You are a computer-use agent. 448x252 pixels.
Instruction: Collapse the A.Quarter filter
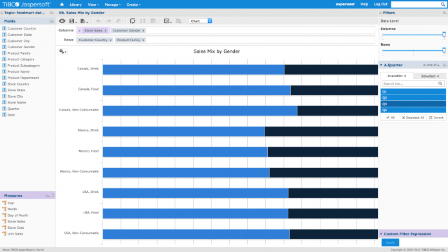[x=381, y=65]
